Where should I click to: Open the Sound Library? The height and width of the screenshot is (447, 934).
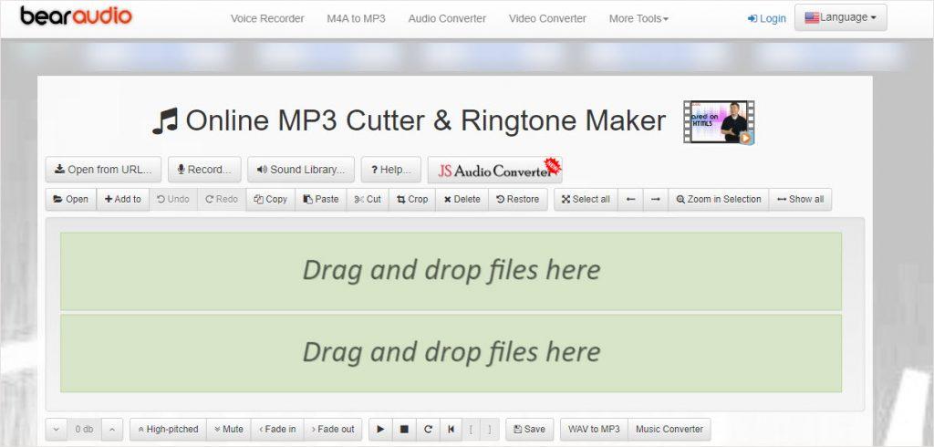tap(301, 170)
